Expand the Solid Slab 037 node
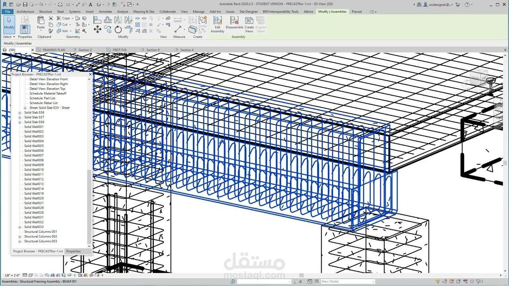The width and height of the screenshot is (509, 286). coord(20,118)
